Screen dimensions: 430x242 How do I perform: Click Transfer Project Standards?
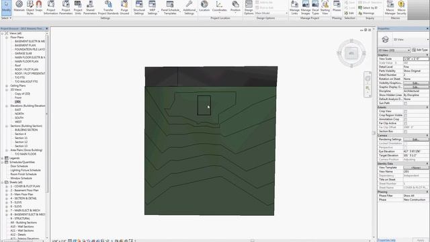pyautogui.click(x=108, y=7)
